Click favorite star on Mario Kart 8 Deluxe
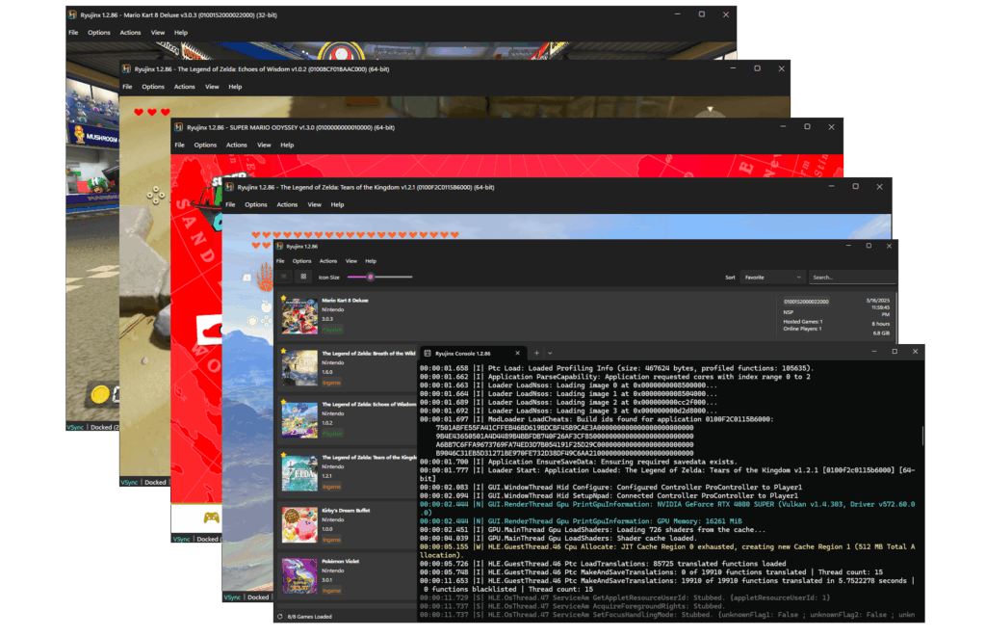This screenshot has height=637, width=986. (284, 300)
